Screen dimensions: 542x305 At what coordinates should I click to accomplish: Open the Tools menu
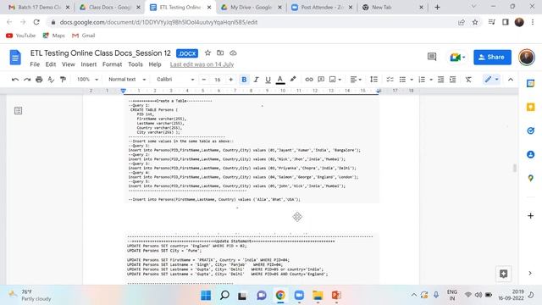click(x=135, y=64)
